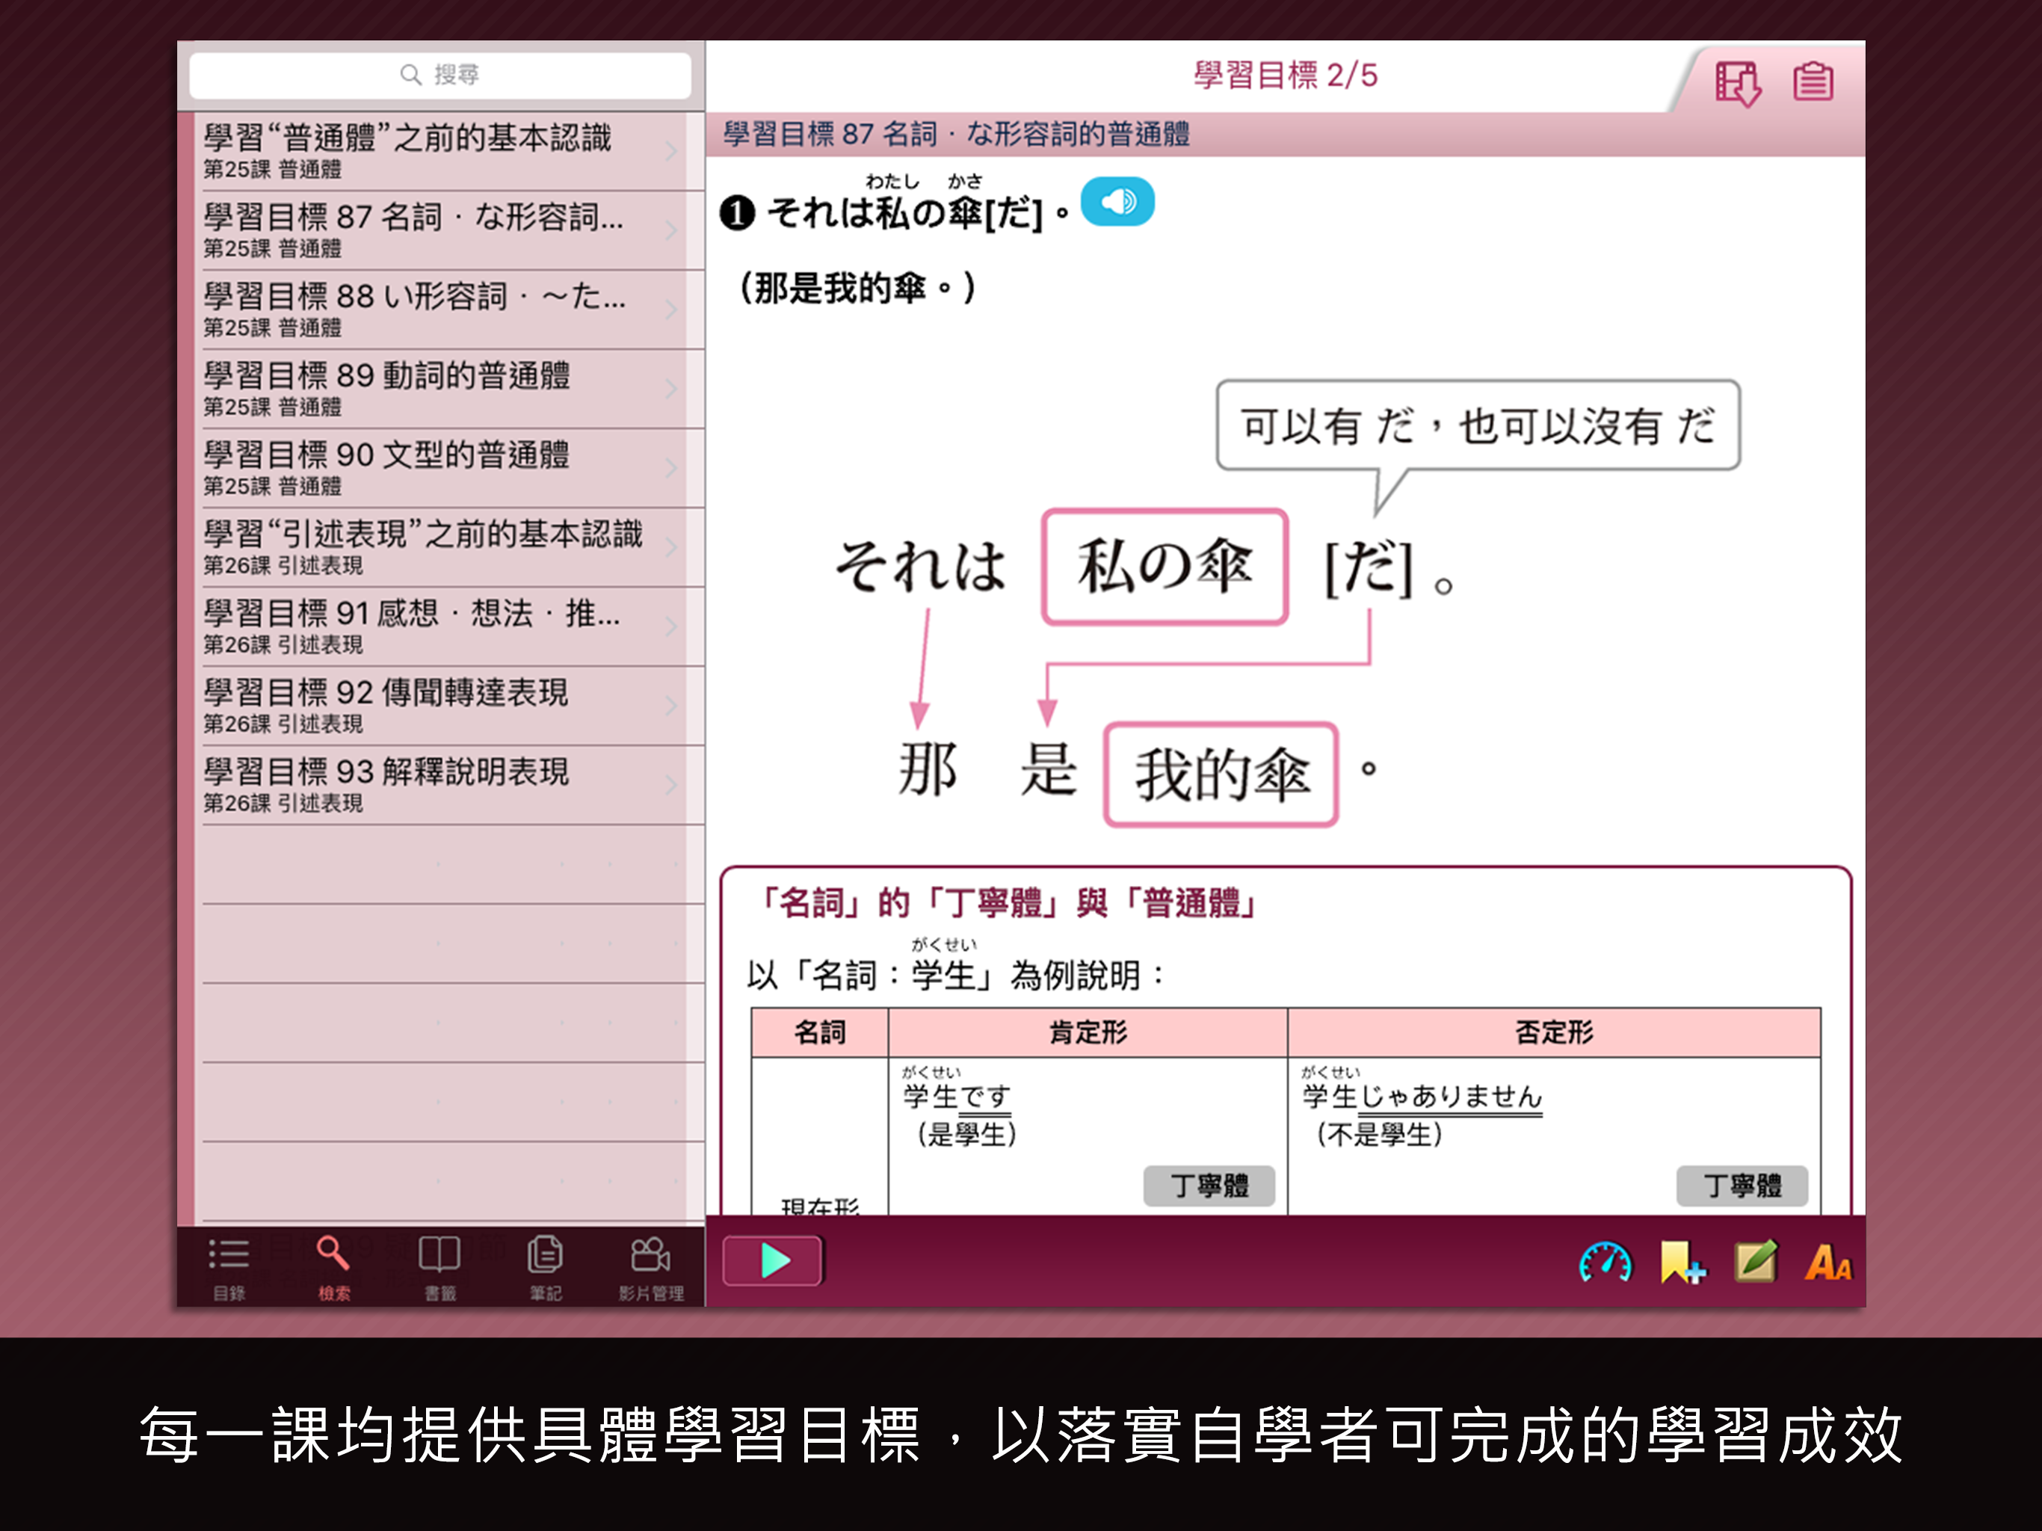This screenshot has width=2042, height=1531.
Task: Switch to the 筆記 notes tab
Action: pyautogui.click(x=545, y=1268)
